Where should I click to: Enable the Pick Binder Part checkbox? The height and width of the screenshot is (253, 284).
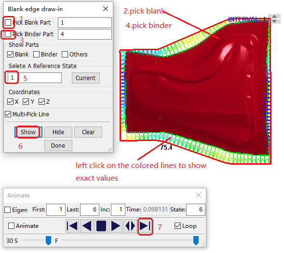point(8,34)
